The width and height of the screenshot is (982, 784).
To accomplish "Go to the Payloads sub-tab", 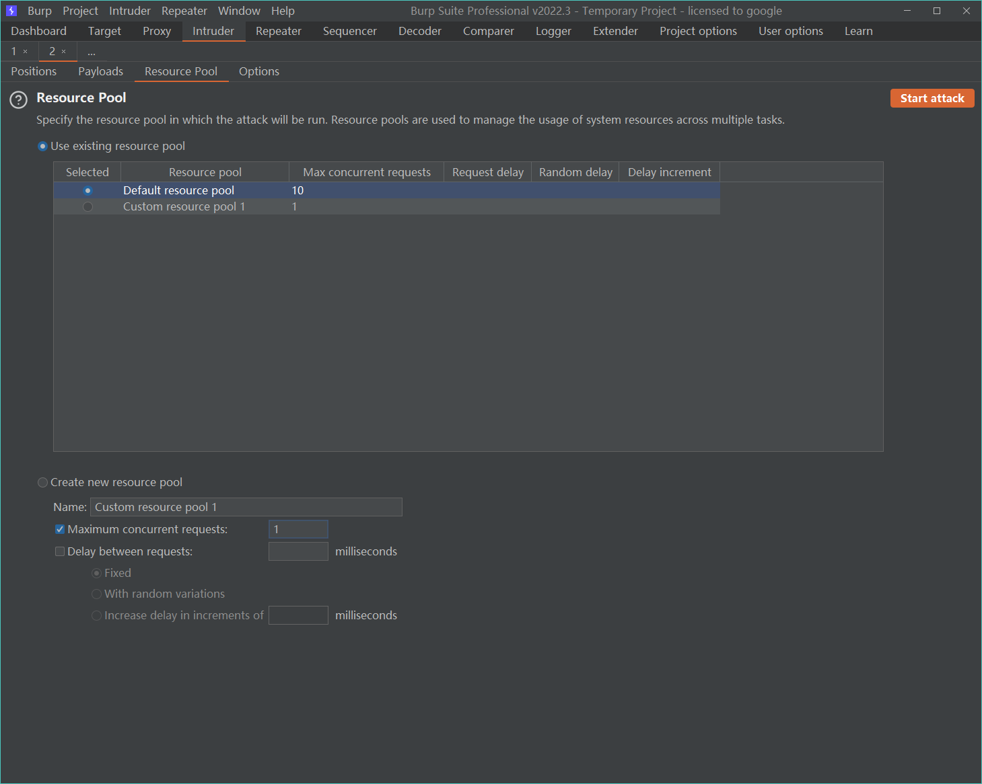I will 100,71.
